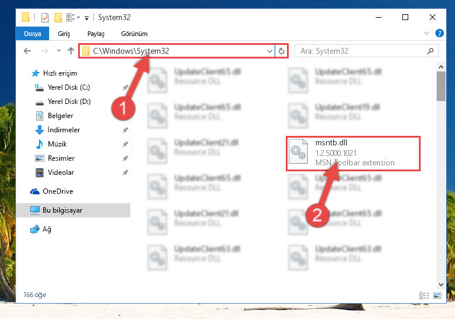Go back with the left arrow

pyautogui.click(x=27, y=51)
